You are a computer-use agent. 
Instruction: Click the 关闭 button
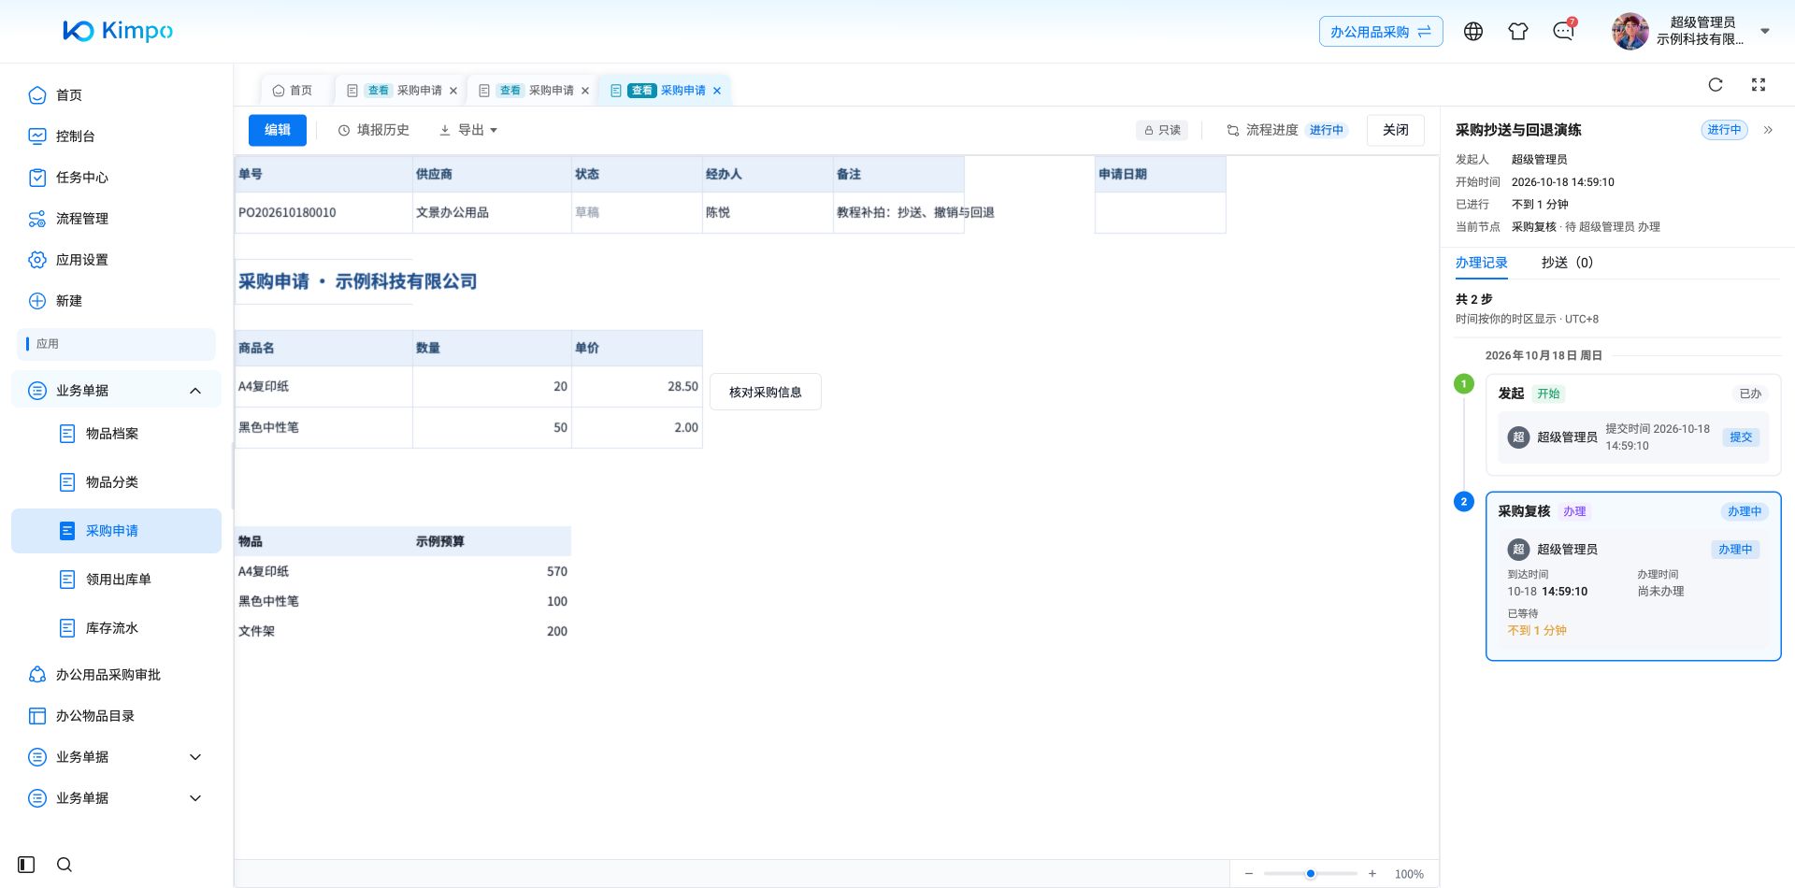tap(1396, 130)
